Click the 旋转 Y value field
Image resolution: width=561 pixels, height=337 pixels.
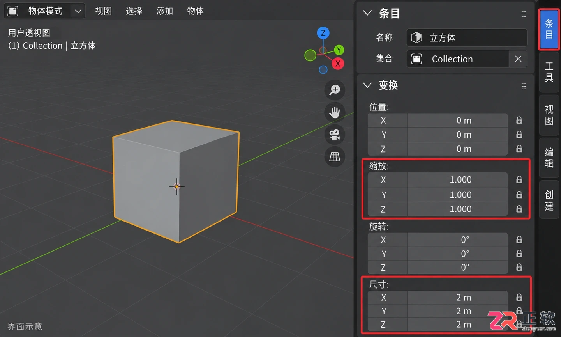pos(457,254)
